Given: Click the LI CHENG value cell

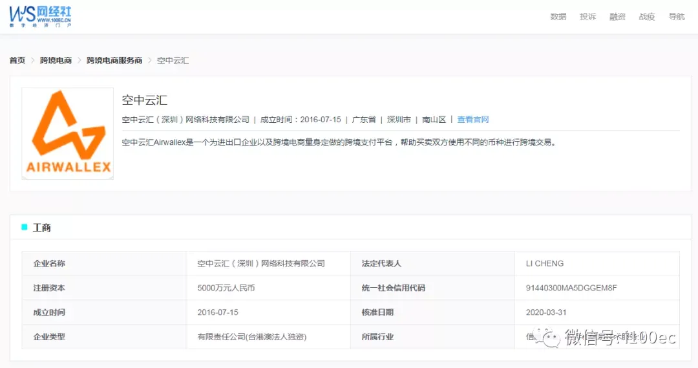Looking at the screenshot, I should tap(597, 263).
